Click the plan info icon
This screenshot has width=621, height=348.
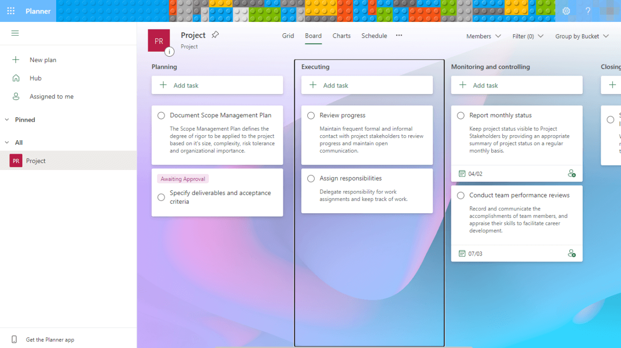coord(170,52)
